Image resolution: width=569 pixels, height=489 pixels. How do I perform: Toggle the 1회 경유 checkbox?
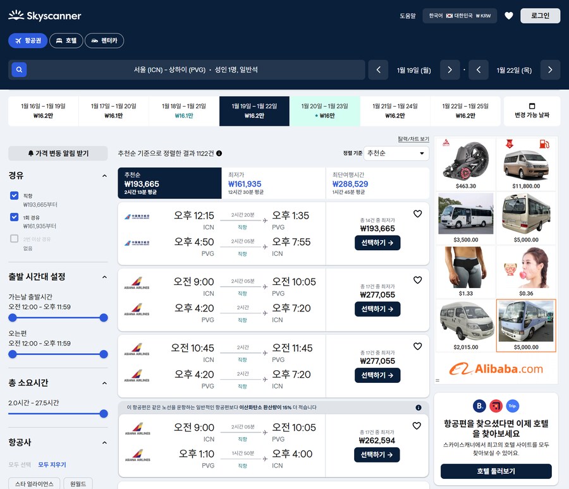15,217
